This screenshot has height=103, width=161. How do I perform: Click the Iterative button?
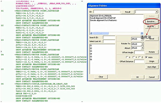(152, 22)
